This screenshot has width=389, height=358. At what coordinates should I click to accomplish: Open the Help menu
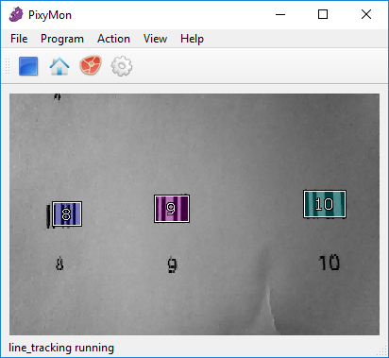tap(192, 39)
